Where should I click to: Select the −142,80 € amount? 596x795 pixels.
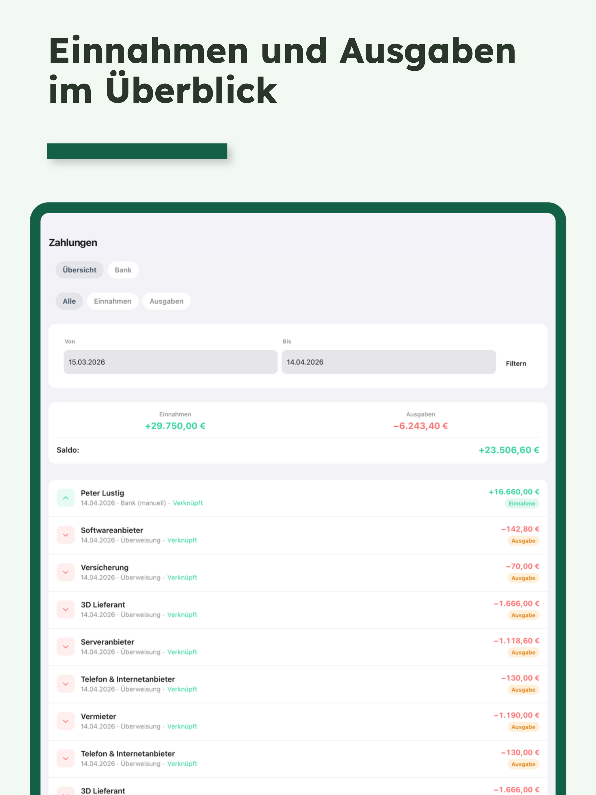tap(520, 529)
